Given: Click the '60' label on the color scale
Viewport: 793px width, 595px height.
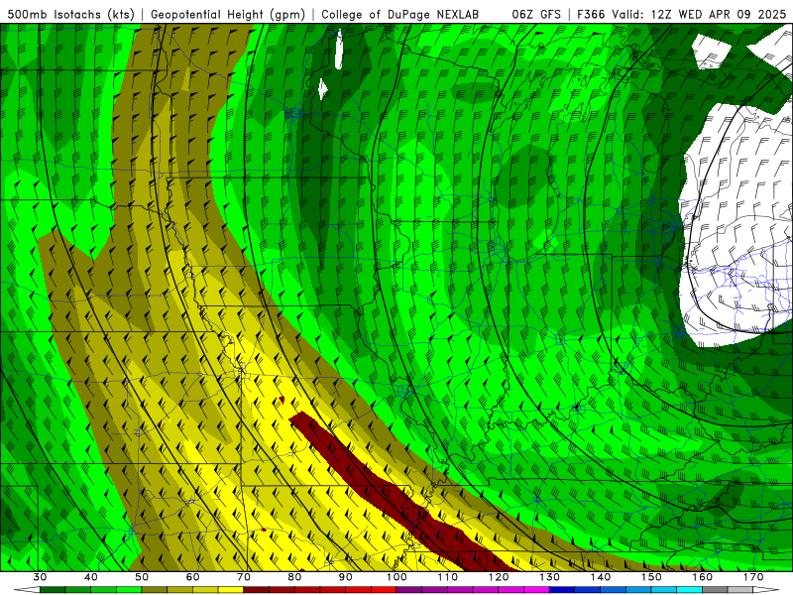Looking at the screenshot, I should [x=192, y=577].
